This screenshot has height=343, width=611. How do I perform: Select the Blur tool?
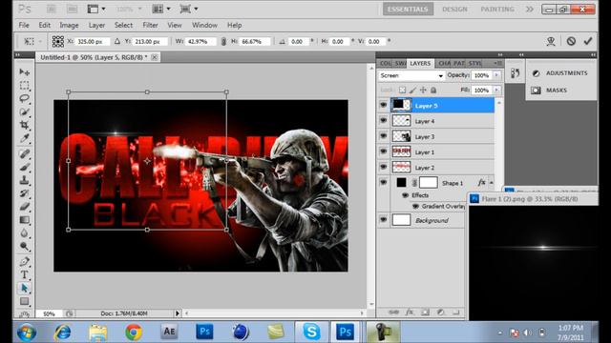(24, 232)
